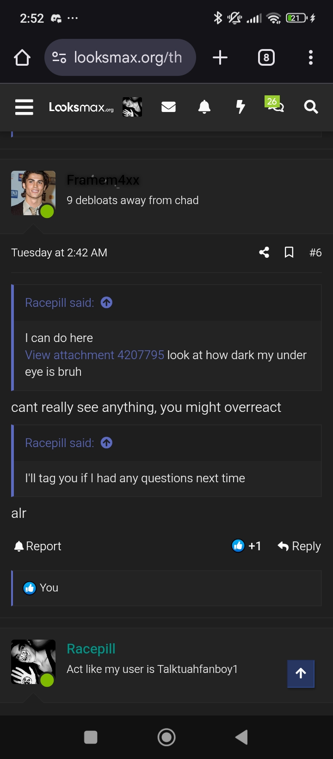
Task: Report this post
Action: point(38,546)
